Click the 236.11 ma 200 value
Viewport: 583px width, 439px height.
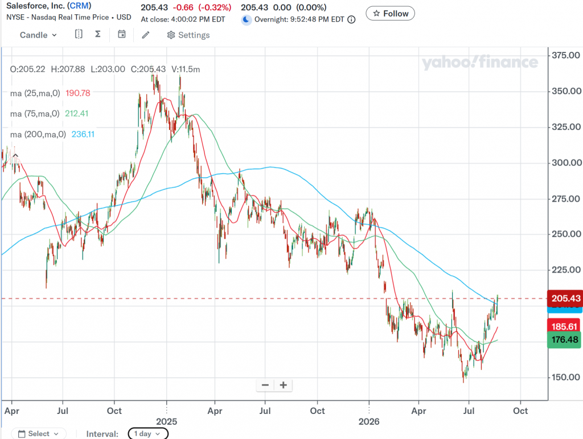[83, 134]
